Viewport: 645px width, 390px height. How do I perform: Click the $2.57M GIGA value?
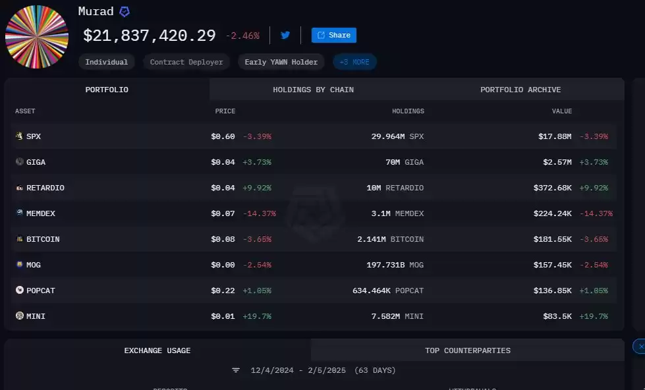point(557,162)
